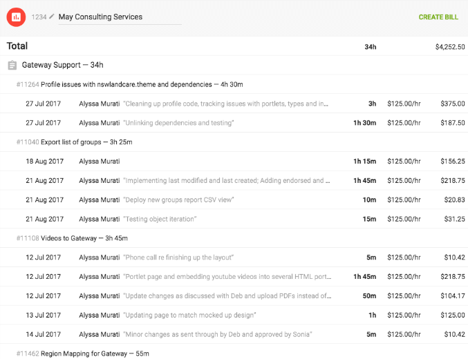
Task: Click the red report chart icon
Action: point(16,17)
